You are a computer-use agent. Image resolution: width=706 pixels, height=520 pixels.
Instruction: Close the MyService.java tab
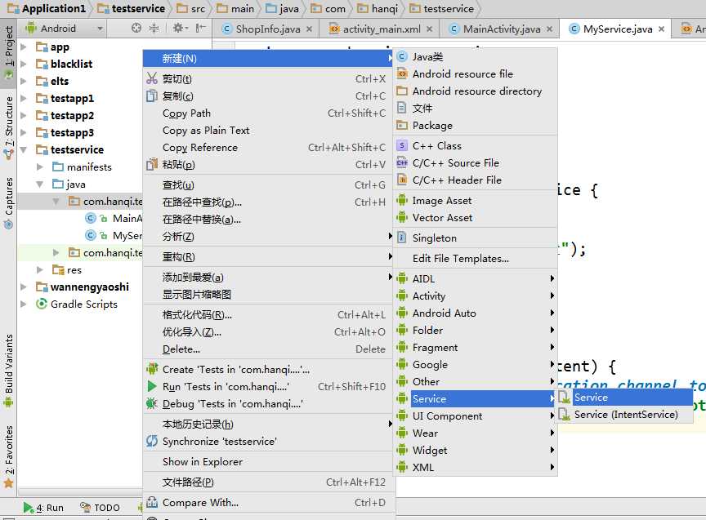click(x=661, y=29)
